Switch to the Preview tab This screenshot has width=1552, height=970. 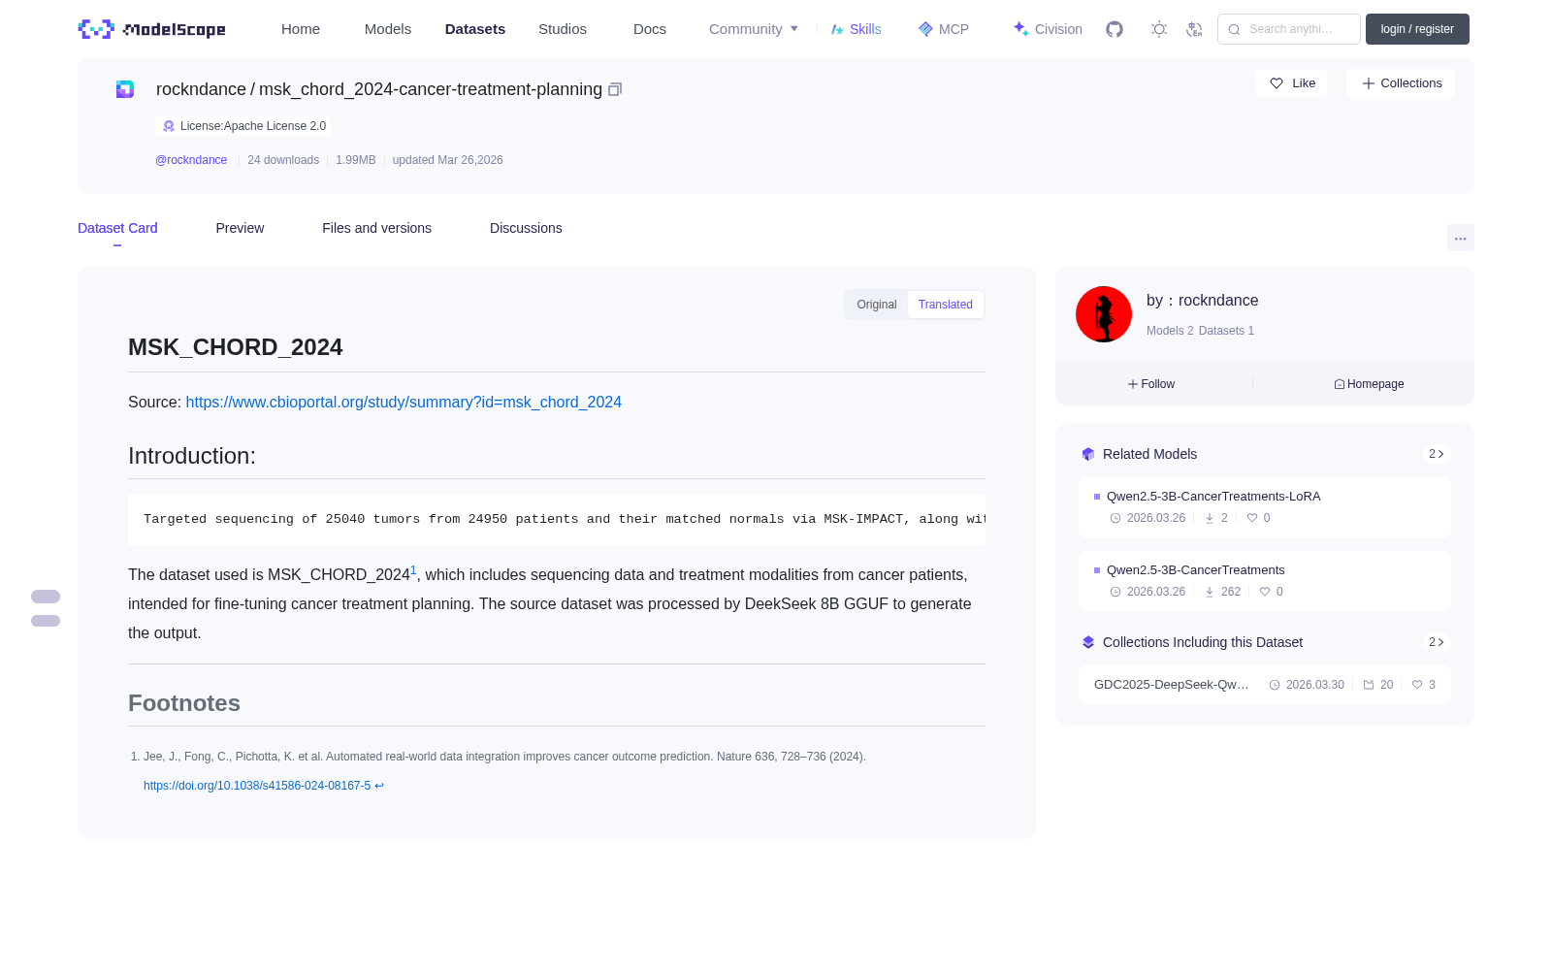tap(240, 228)
